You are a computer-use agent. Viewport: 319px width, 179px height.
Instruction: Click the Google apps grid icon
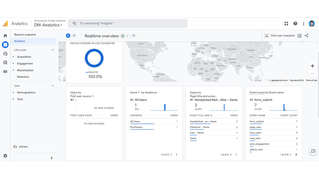coord(286,24)
